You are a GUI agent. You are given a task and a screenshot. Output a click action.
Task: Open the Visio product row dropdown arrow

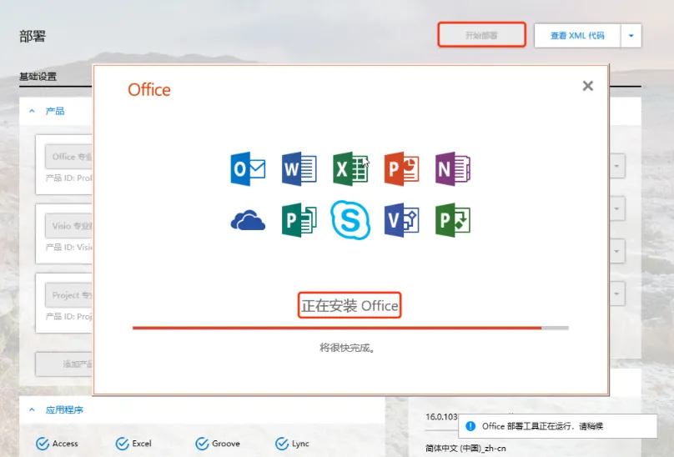pos(616,251)
